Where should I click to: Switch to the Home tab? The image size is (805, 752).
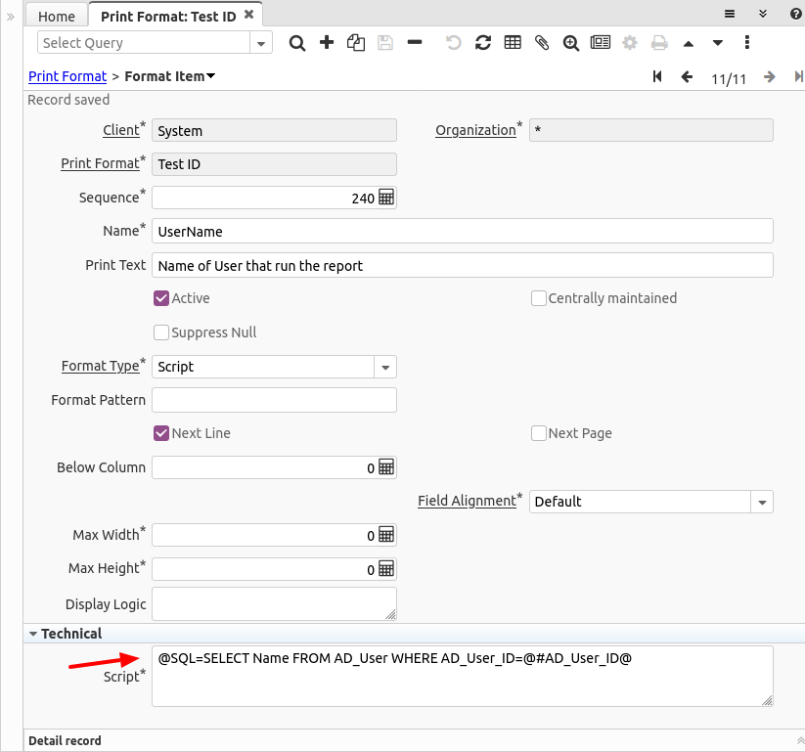tap(57, 16)
